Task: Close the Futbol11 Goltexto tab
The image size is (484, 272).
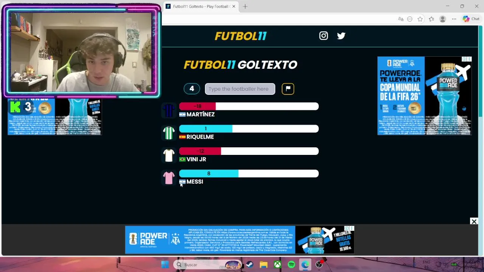Action: click(234, 6)
